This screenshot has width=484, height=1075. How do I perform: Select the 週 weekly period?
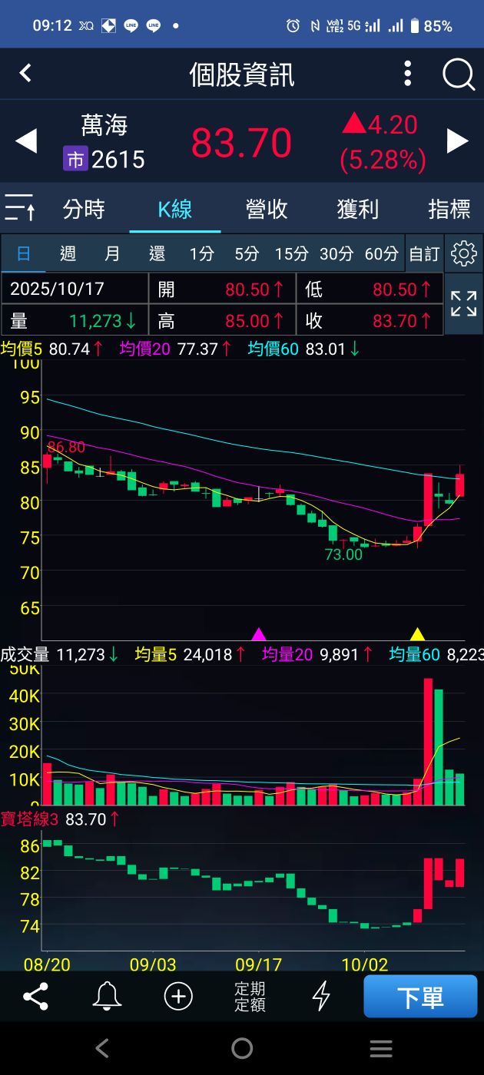pos(68,253)
